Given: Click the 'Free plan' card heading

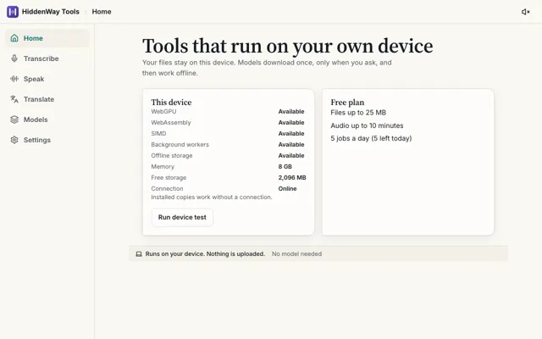Looking at the screenshot, I should click(347, 103).
